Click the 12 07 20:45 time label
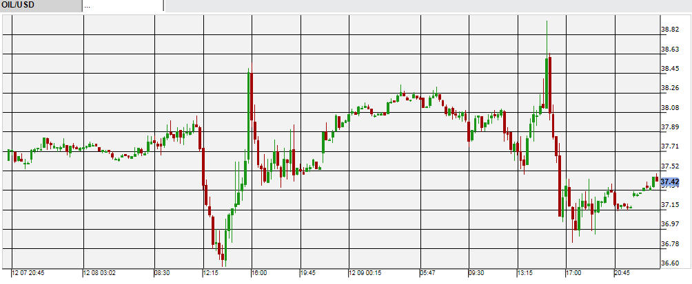692x284 pixels. click(x=28, y=273)
